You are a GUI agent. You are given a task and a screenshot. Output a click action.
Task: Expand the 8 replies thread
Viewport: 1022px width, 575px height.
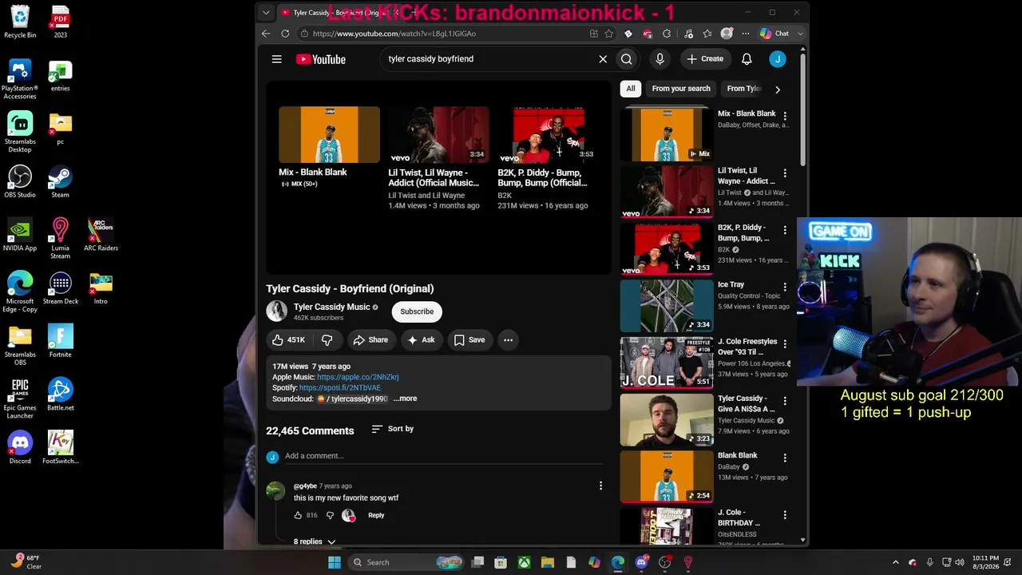click(x=315, y=541)
